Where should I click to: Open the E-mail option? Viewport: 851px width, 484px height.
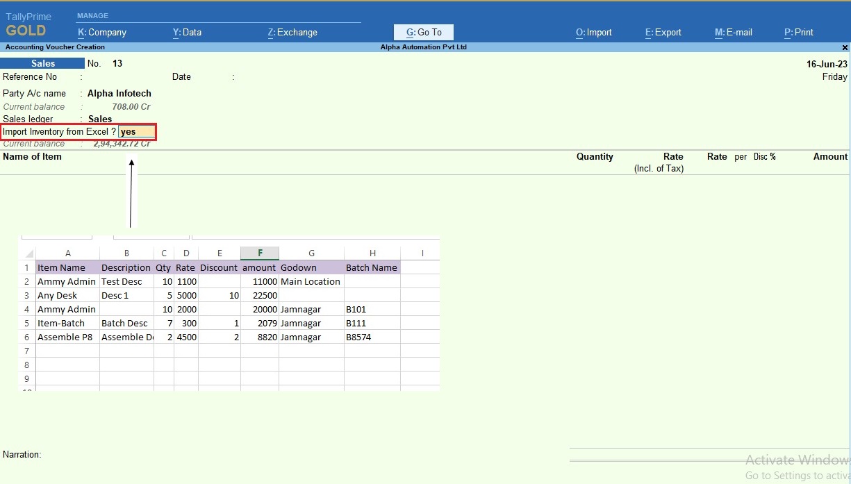[x=733, y=32]
